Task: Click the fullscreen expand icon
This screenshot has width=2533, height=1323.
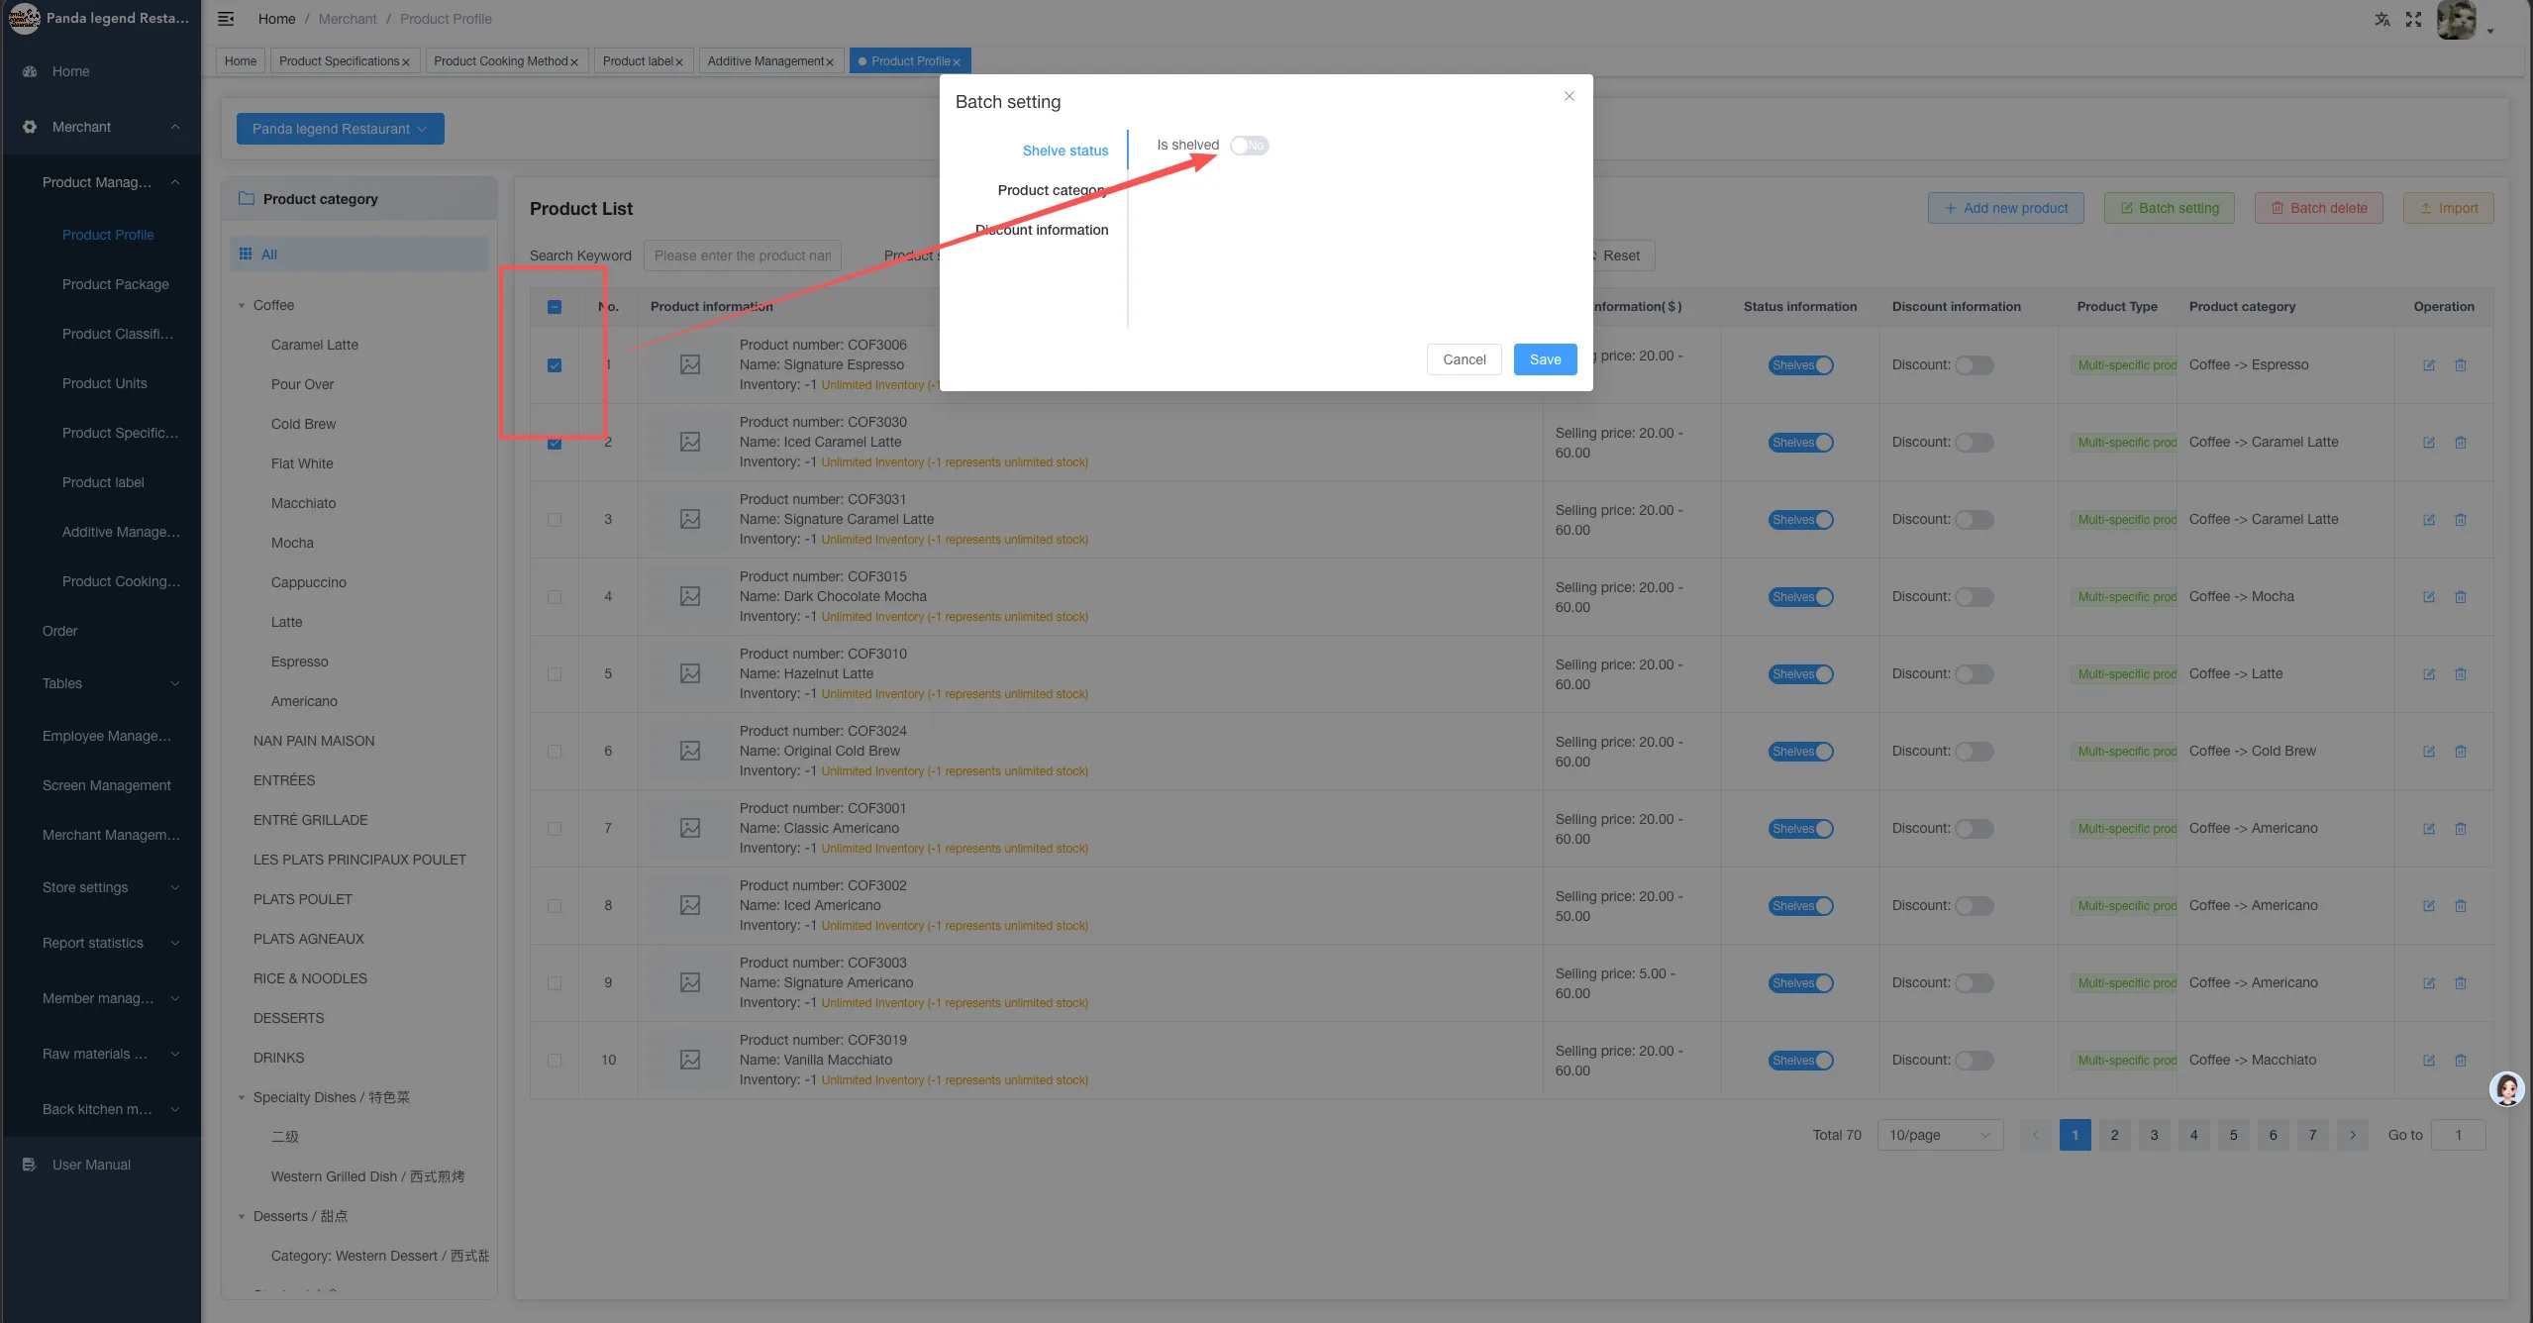Action: (2413, 19)
